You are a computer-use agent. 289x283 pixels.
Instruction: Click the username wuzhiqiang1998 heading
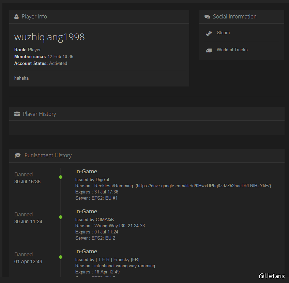[x=49, y=37]
